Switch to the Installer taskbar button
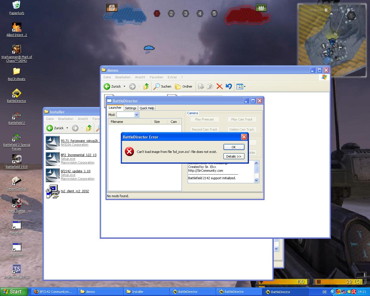Image resolution: width=370 pixels, height=296 pixels. click(x=147, y=292)
